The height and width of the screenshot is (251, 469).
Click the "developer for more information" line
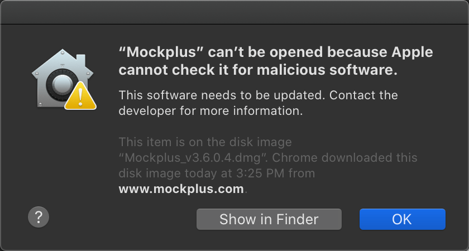[211, 111]
